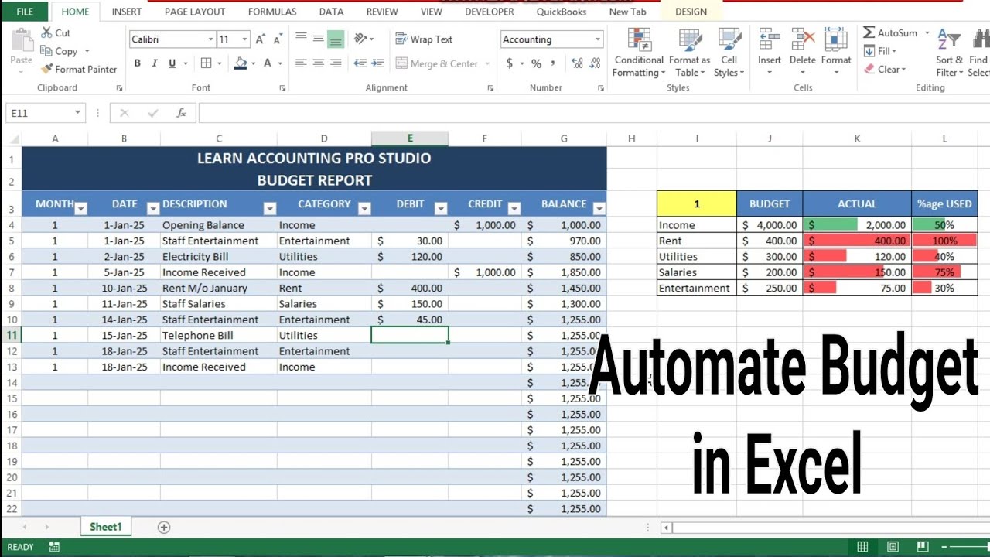Open the Clear options button
The image size is (990, 557).
click(x=885, y=69)
